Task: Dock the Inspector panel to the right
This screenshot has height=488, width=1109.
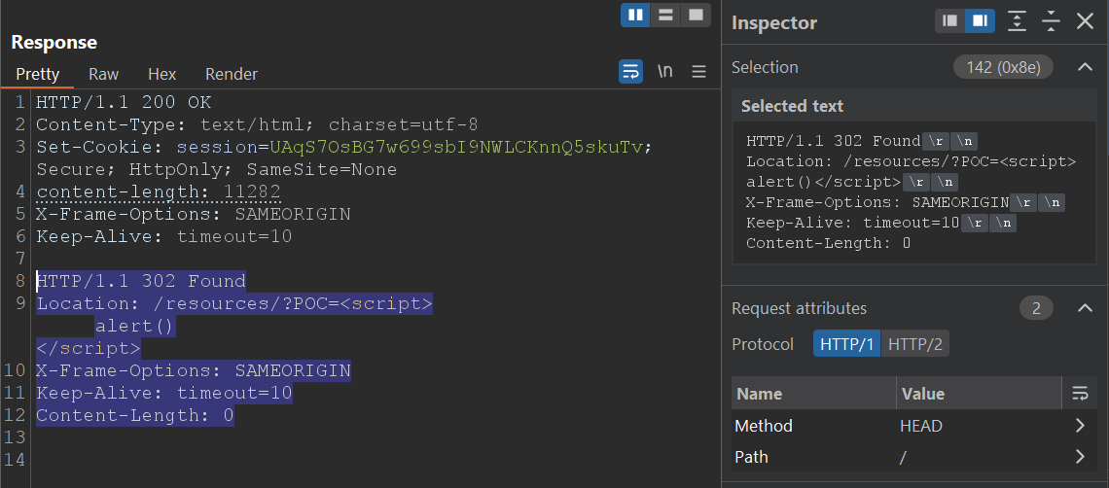Action: 980,21
